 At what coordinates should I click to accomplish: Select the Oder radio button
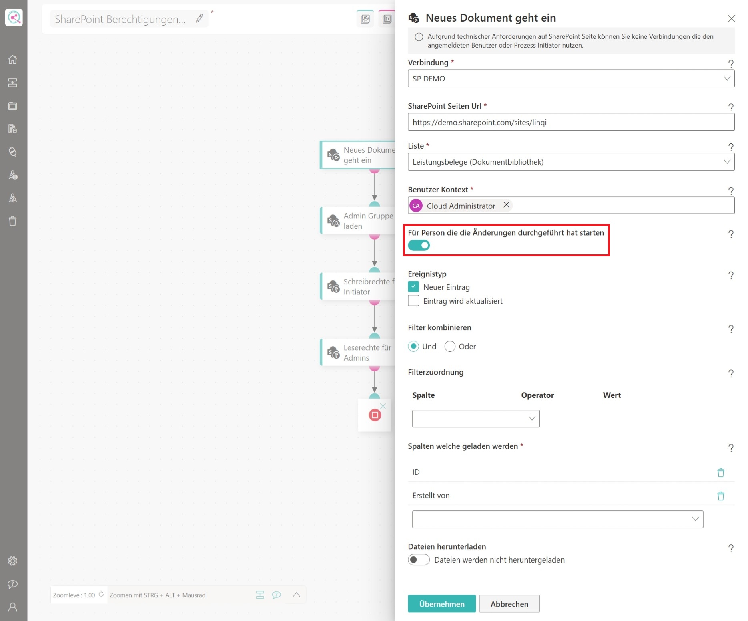click(450, 346)
